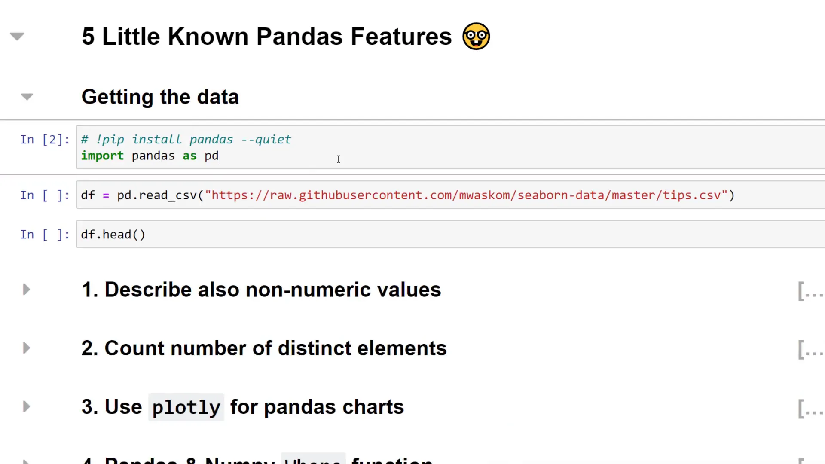The image size is (825, 464).
Task: Collapse the 'Getting the data' section
Action: click(27, 96)
